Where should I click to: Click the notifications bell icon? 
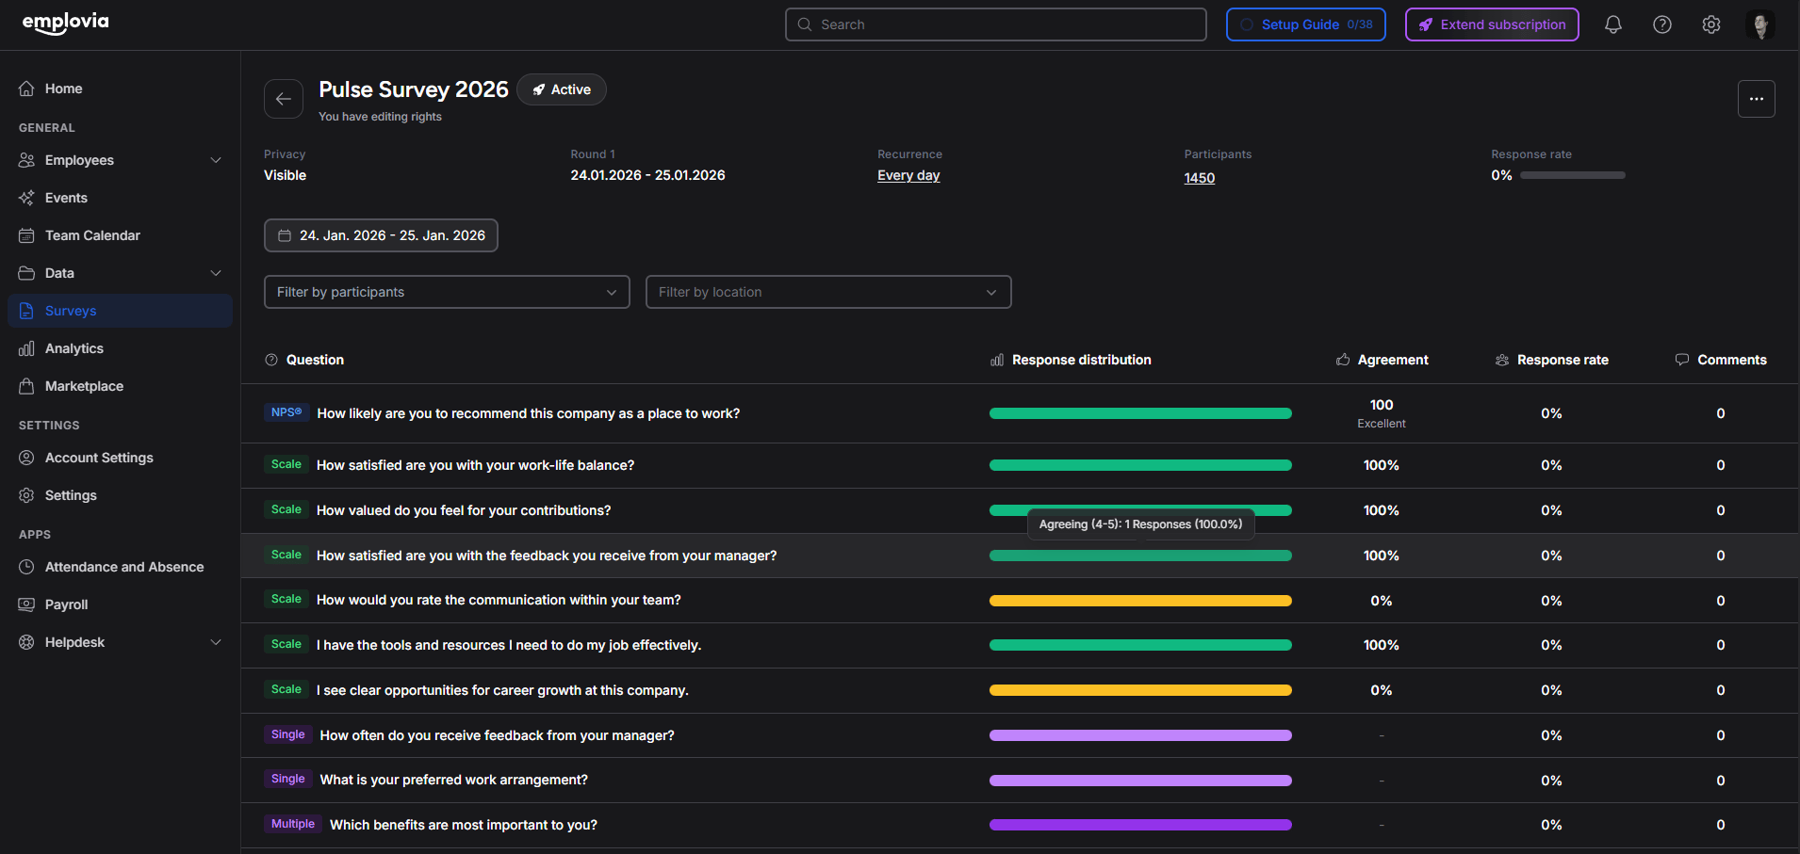click(1613, 24)
